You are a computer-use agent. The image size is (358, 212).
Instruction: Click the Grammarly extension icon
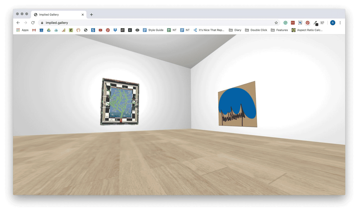(x=285, y=23)
